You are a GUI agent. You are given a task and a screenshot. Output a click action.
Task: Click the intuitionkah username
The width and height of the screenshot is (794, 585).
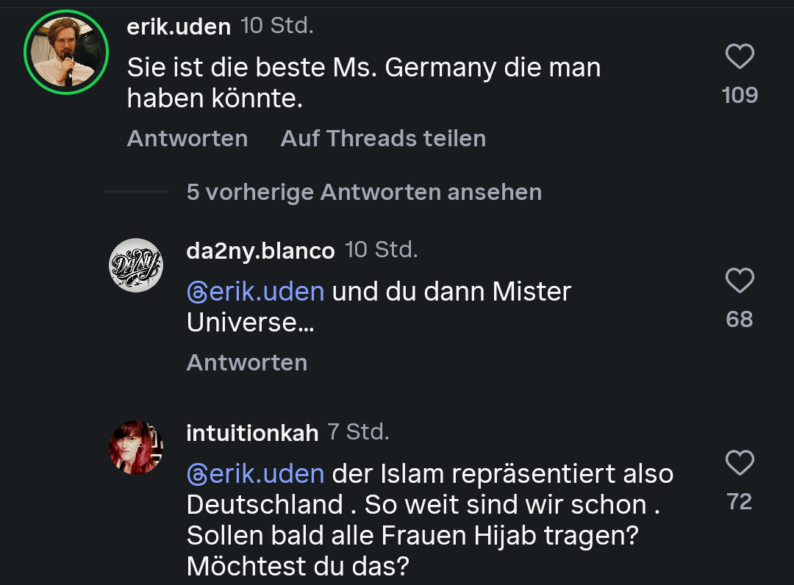click(x=252, y=433)
